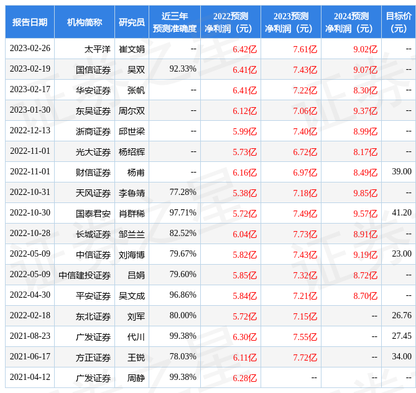The image size is (416, 393).
Task: Click the 8.30亿 forecast value
Action: (365, 90)
